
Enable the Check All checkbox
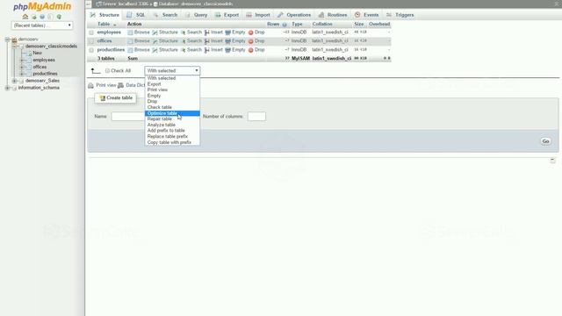point(107,71)
